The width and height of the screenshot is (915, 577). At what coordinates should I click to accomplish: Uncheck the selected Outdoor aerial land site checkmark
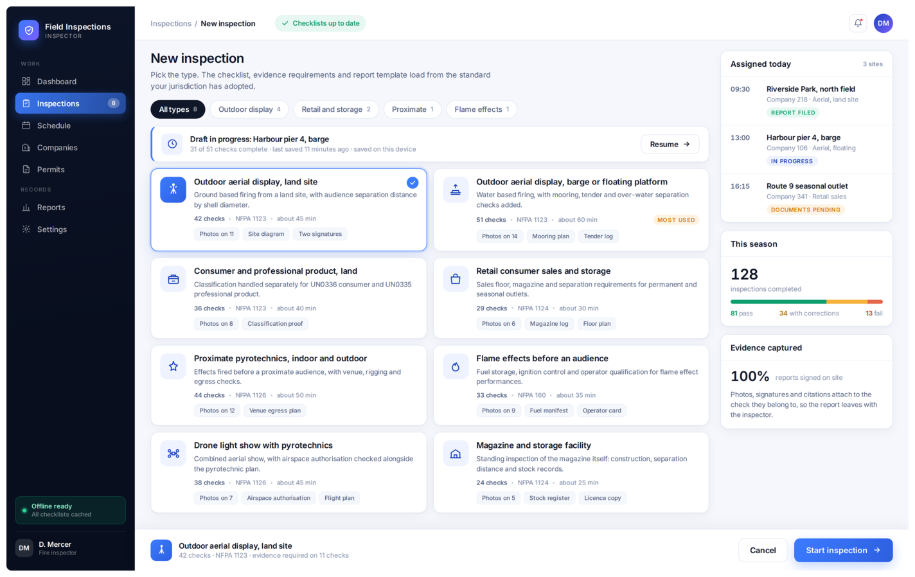[x=413, y=182]
